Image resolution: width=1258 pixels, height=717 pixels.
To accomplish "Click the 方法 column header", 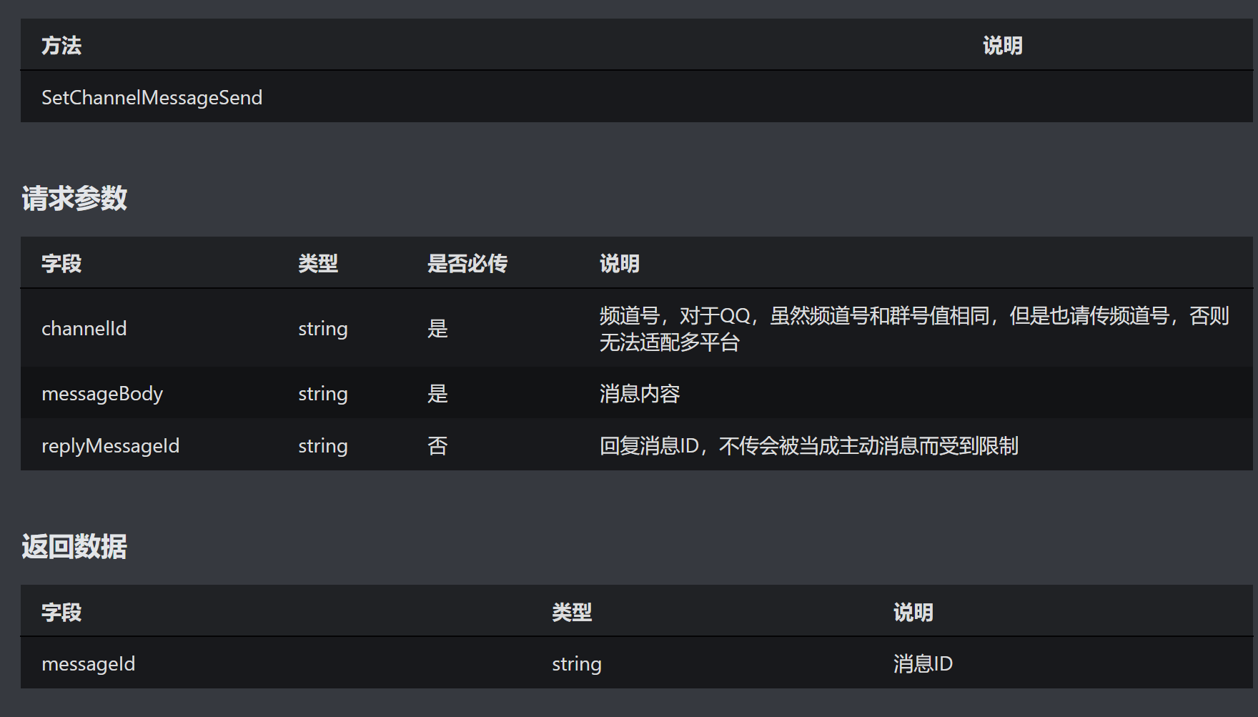I will tap(61, 46).
